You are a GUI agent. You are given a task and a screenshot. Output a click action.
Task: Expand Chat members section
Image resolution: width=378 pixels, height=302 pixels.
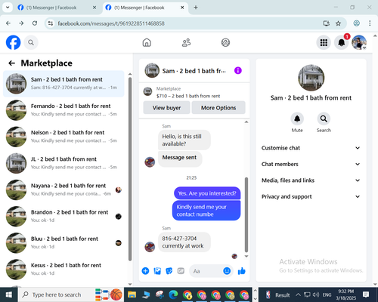pos(311,164)
